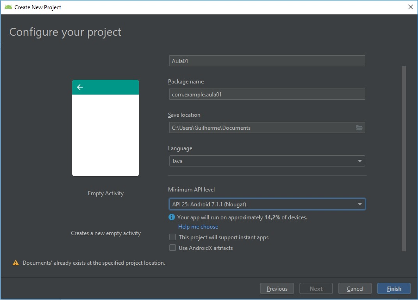
Task: Click the back arrow in the activity preview
Action: pos(80,87)
